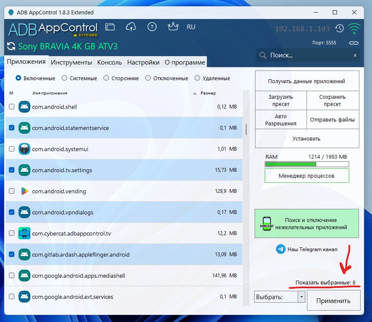Open connection history clock icon
The image size is (372, 322).
[339, 28]
